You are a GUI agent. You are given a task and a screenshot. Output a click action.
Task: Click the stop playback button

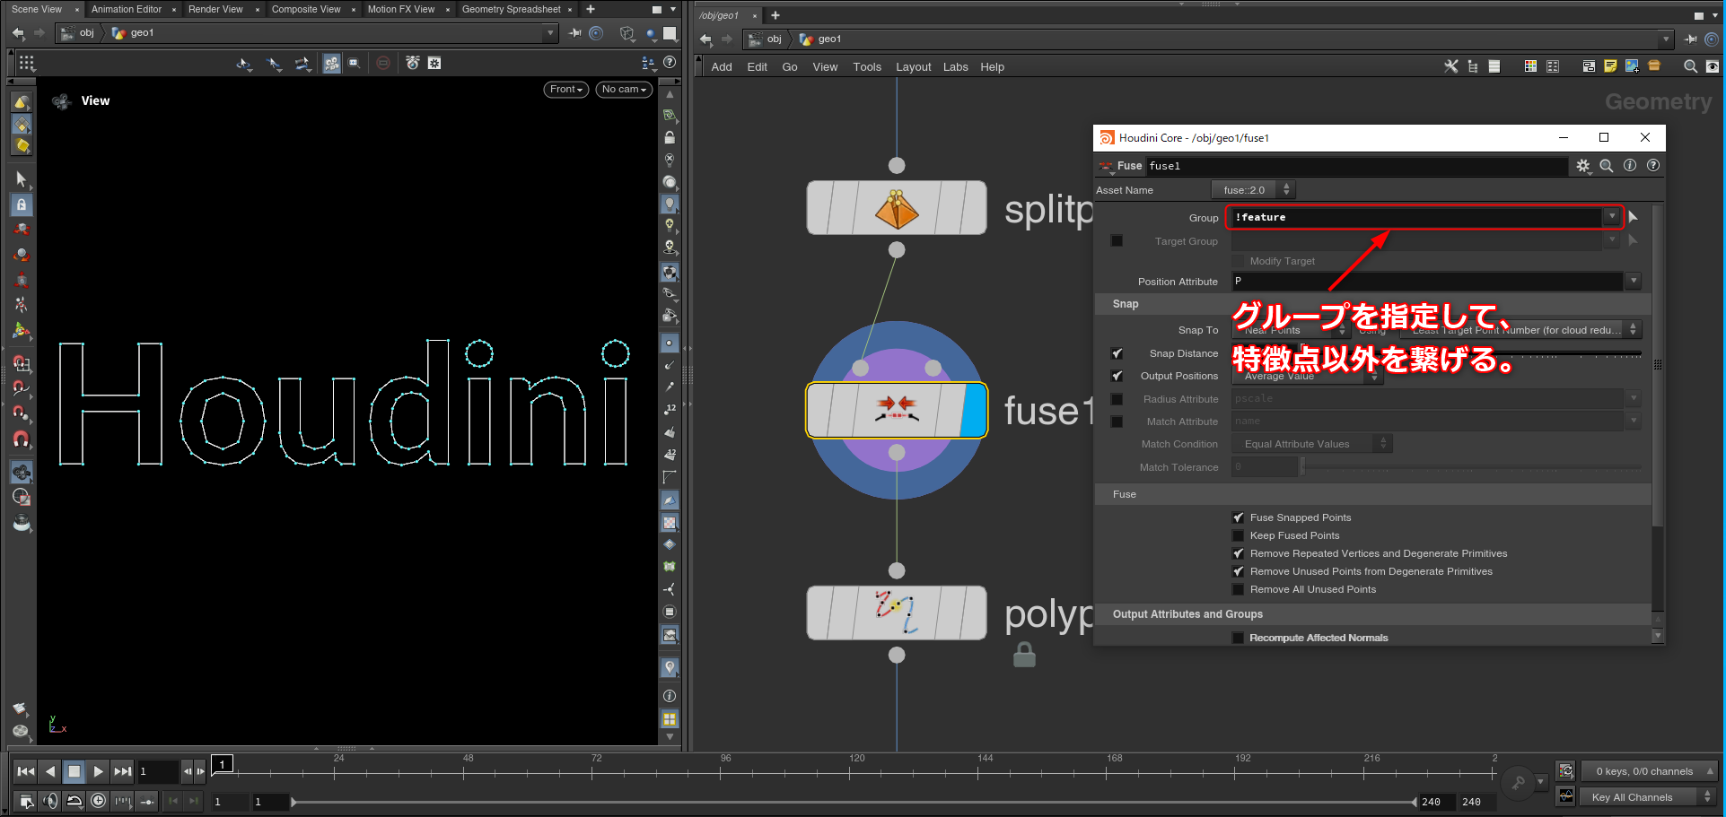click(x=74, y=771)
